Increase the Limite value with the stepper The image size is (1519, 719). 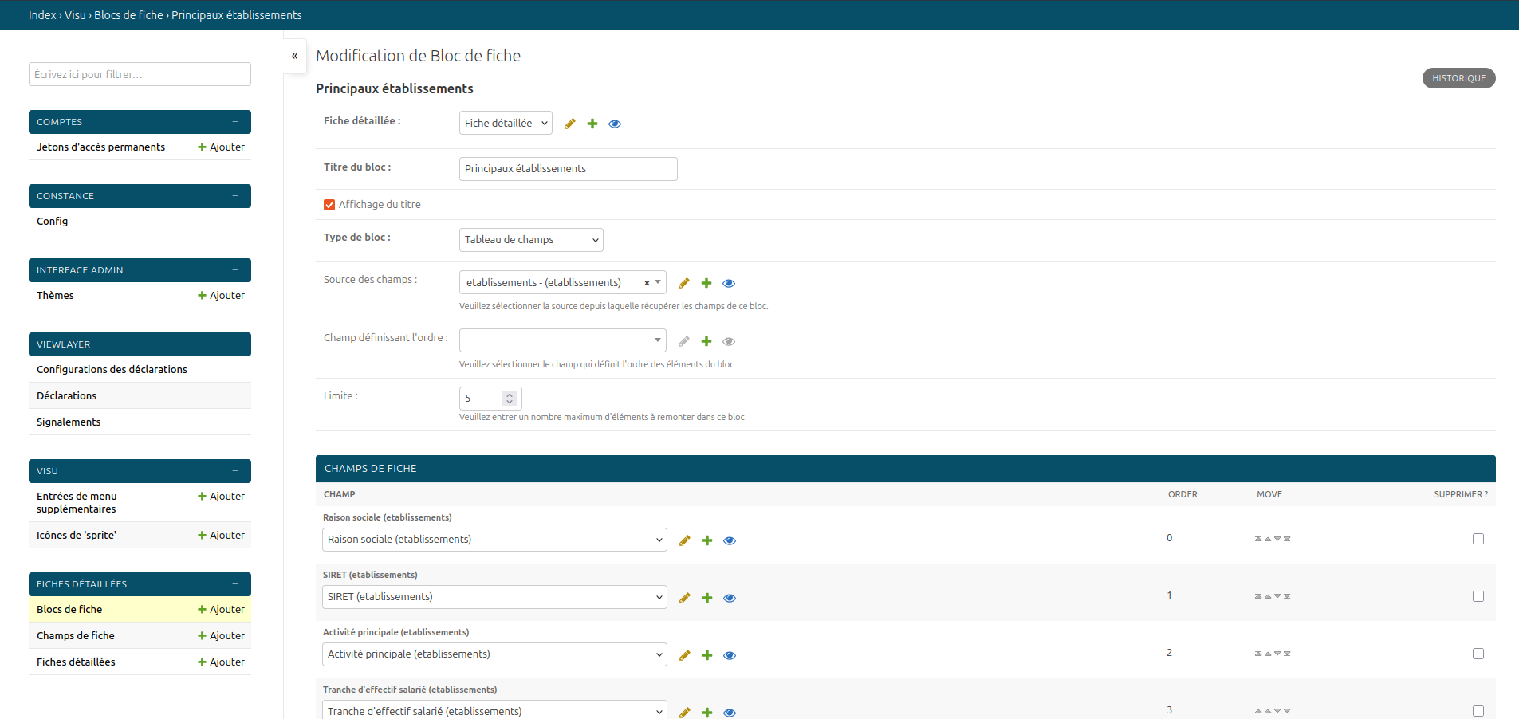click(x=510, y=395)
